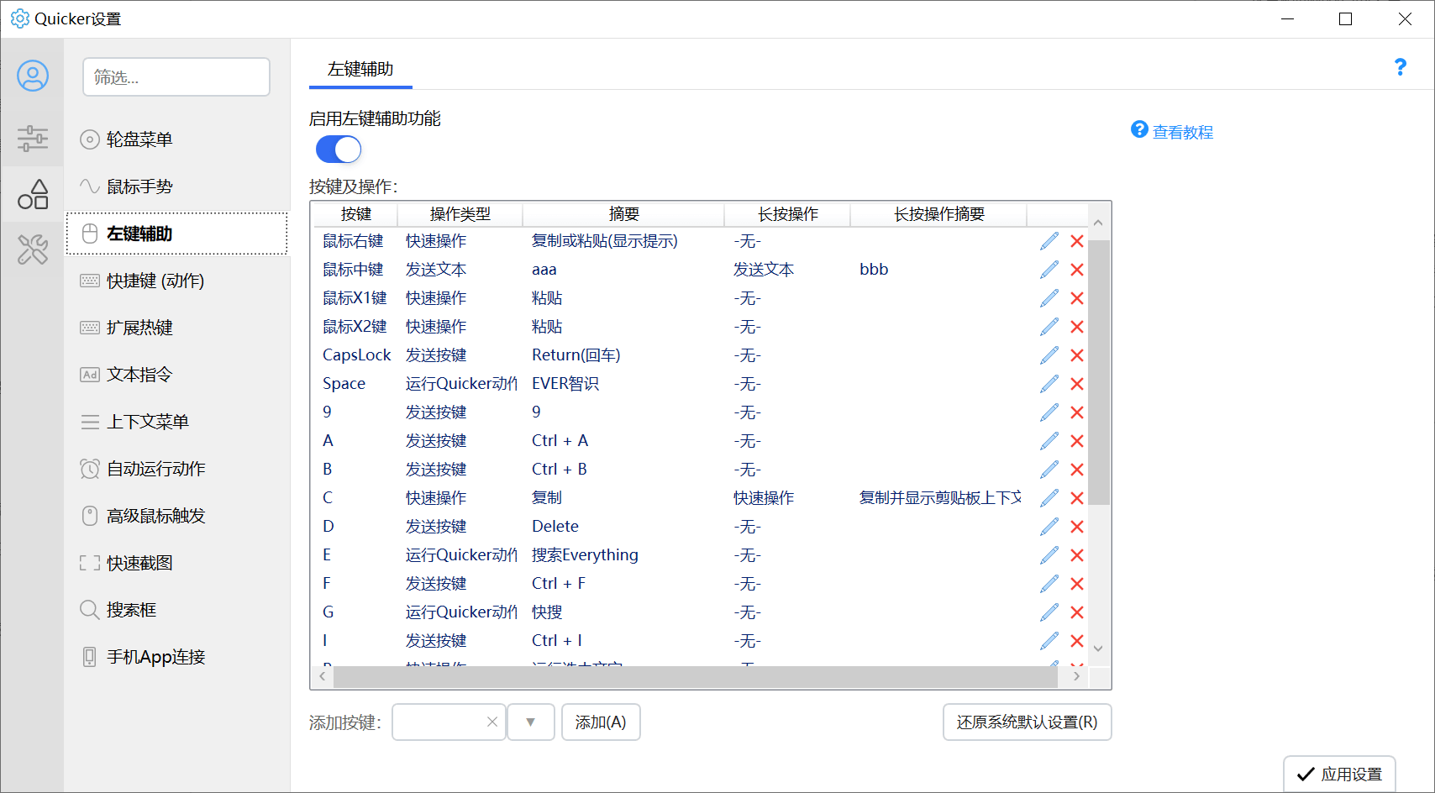Image resolution: width=1435 pixels, height=793 pixels.
Task: Click the table scroll down arrow
Action: [x=1098, y=649]
